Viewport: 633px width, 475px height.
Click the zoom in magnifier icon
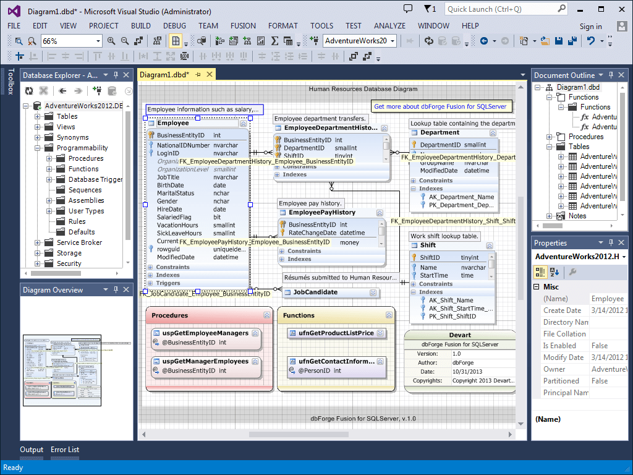click(x=111, y=41)
